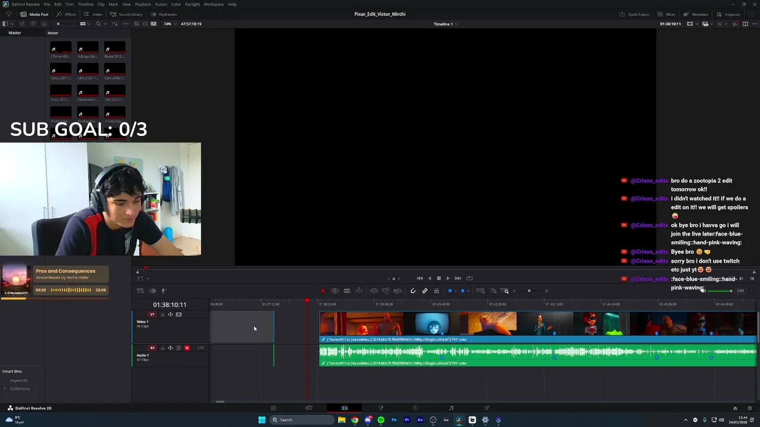
Task: Open the Fusion menu
Action: click(x=161, y=4)
